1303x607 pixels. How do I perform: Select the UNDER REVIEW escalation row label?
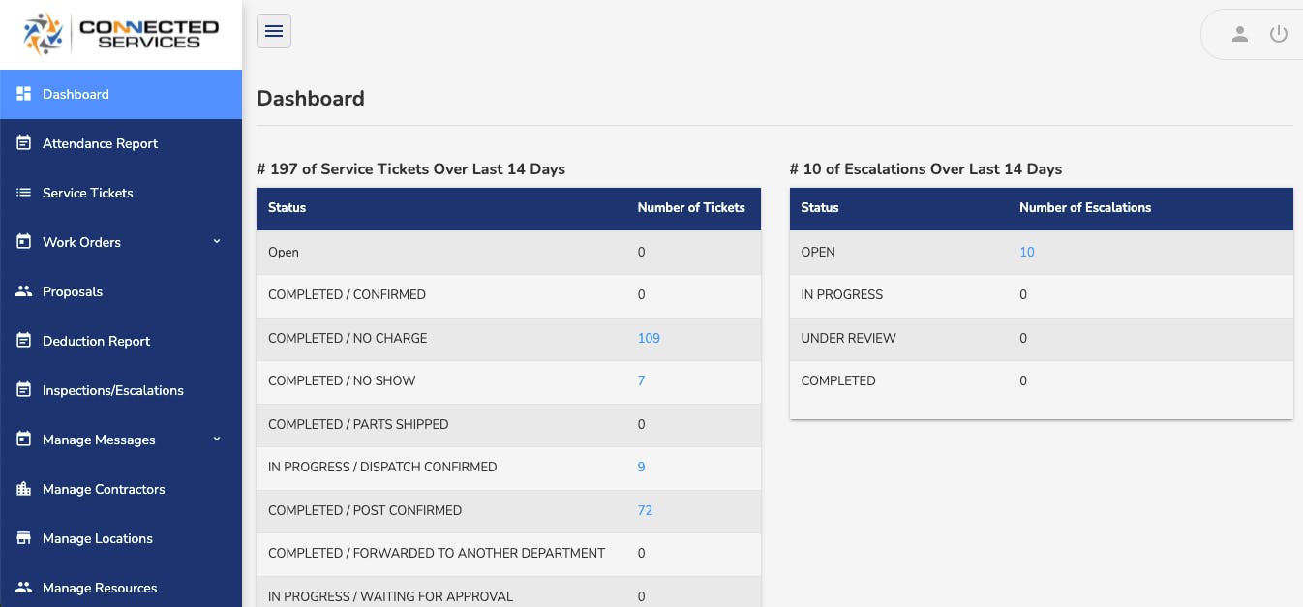pyautogui.click(x=849, y=338)
